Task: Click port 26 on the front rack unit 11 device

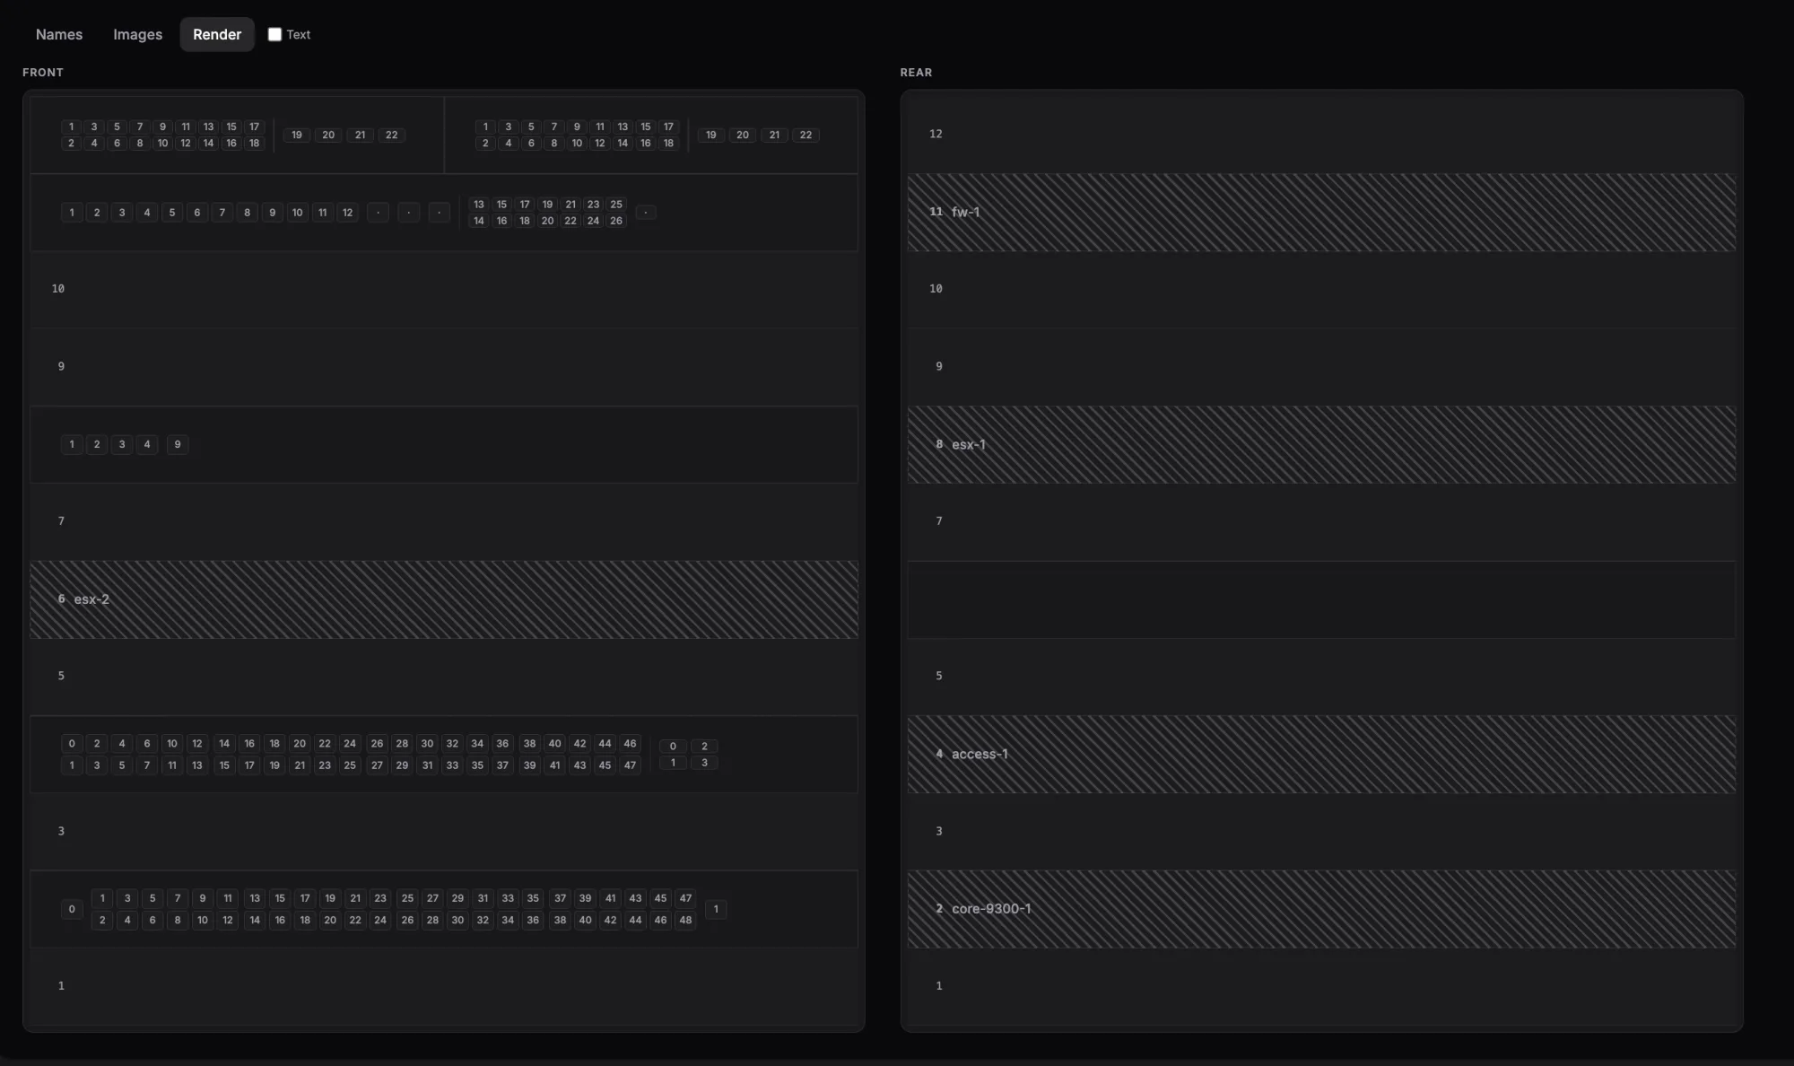Action: pos(616,221)
